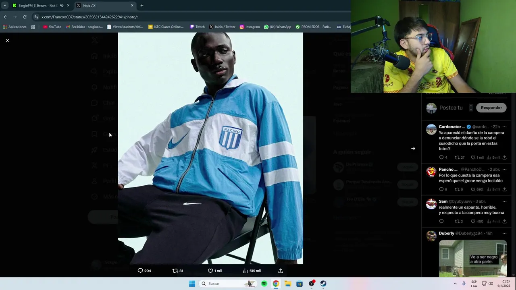Viewport: 516px width, 290px height.
Task: Close the photo viewer with the X
Action: click(x=7, y=41)
